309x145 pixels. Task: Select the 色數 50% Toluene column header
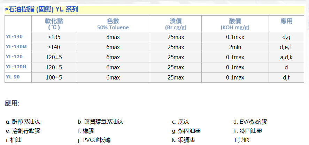(x=113, y=24)
